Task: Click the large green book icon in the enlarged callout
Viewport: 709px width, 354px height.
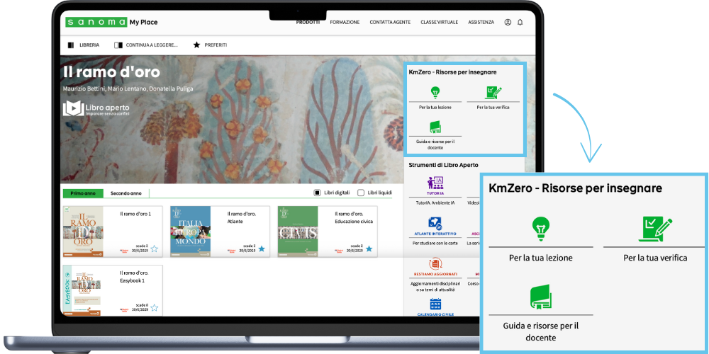Action: point(540,297)
